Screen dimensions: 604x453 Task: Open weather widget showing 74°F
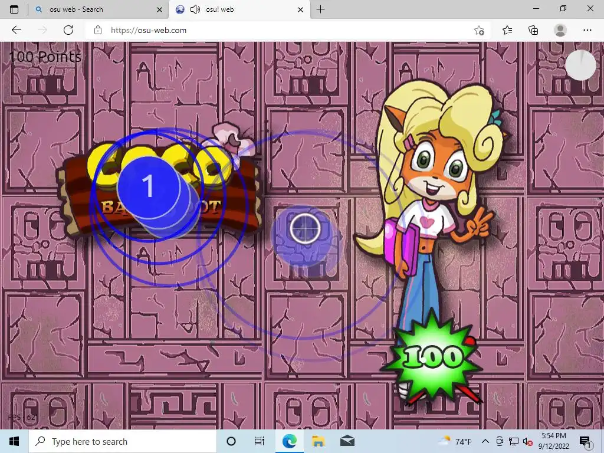pyautogui.click(x=455, y=441)
